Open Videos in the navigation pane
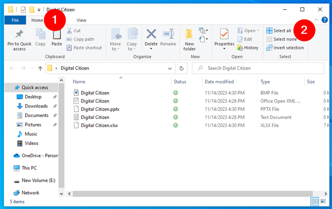 (32, 143)
